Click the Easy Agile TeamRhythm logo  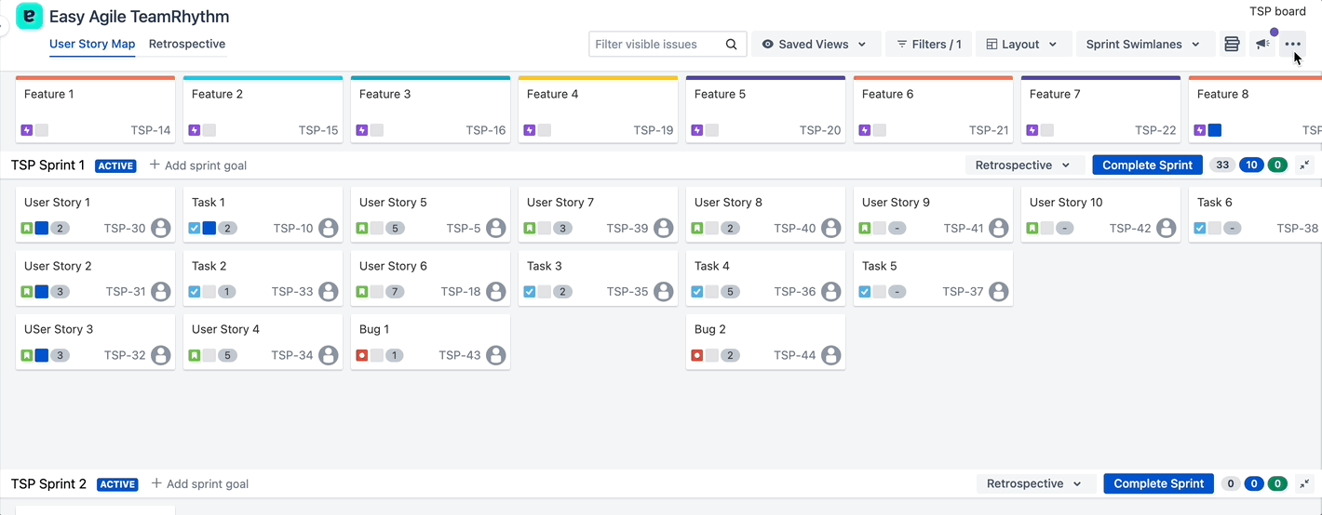coord(29,16)
